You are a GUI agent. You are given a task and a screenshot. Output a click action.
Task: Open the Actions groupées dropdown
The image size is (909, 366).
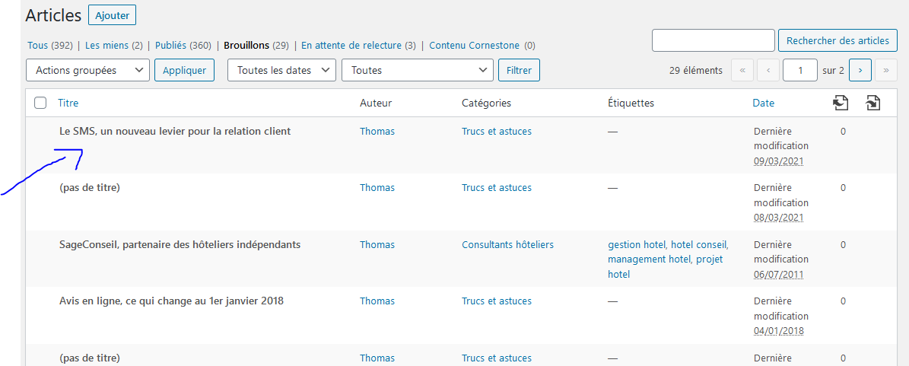tap(88, 70)
